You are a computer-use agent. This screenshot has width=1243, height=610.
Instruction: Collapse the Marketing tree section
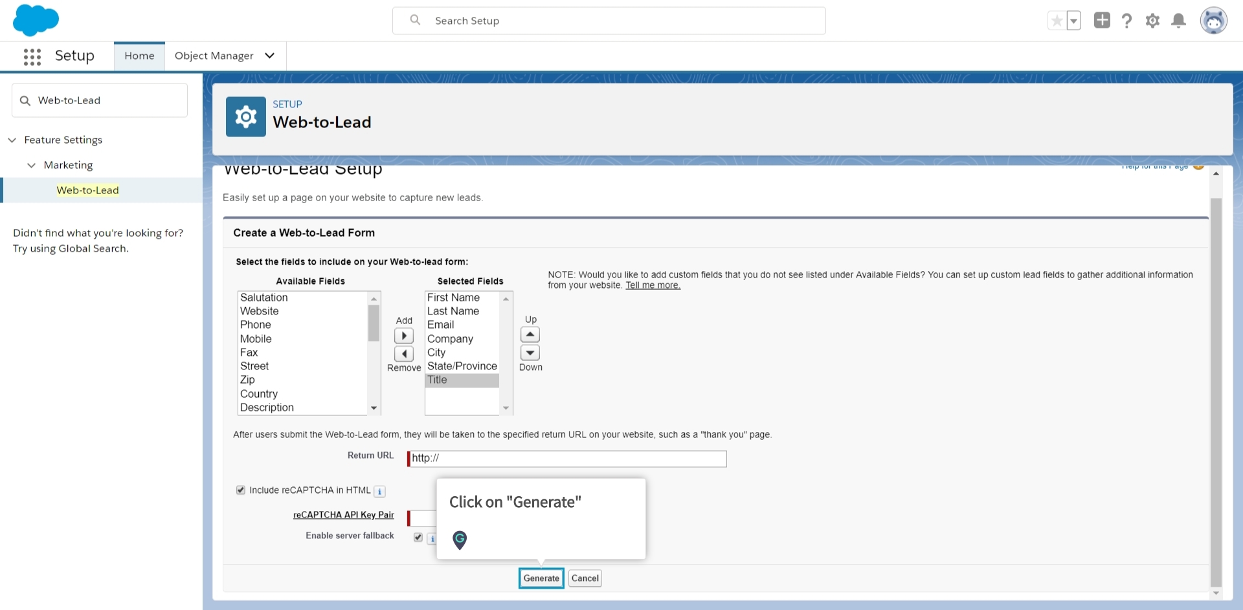coord(32,165)
